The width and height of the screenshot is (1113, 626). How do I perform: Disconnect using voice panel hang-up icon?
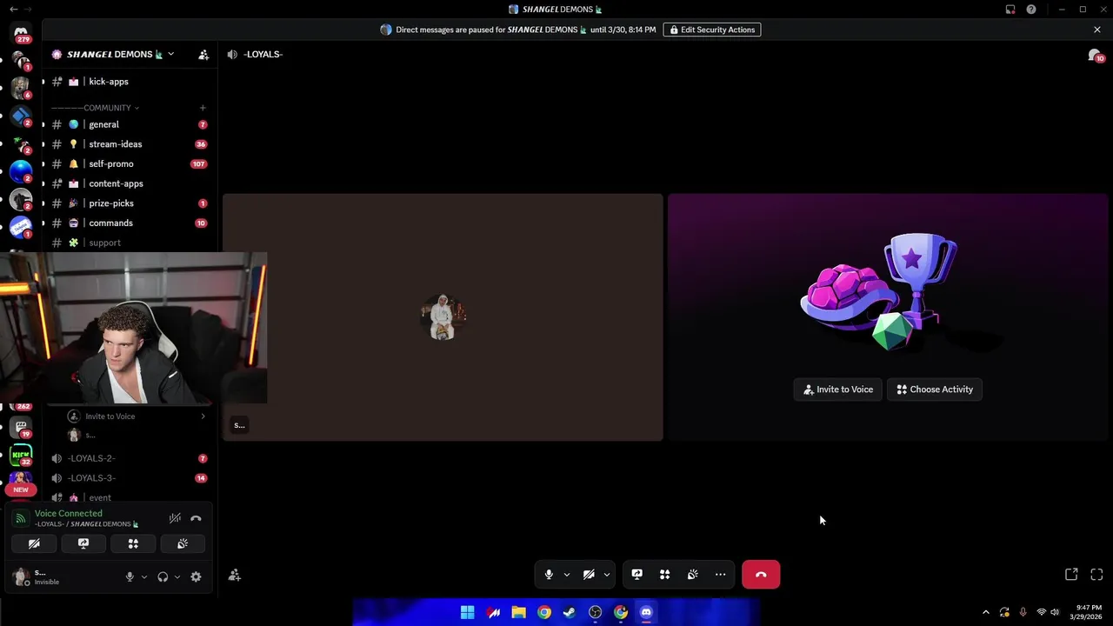[x=196, y=518]
